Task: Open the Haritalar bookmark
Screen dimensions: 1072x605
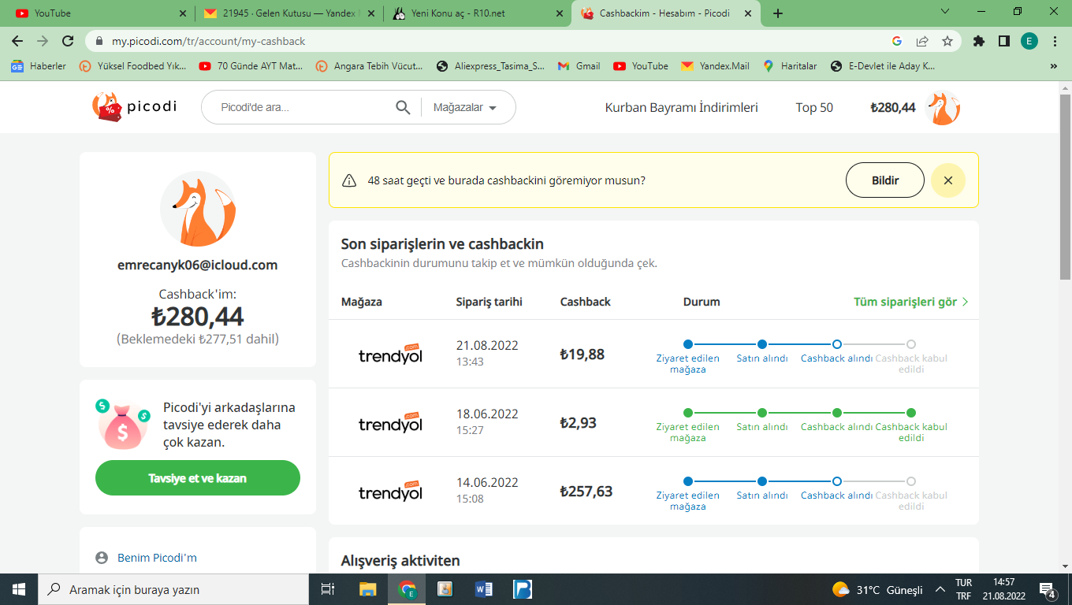Action: pyautogui.click(x=790, y=67)
